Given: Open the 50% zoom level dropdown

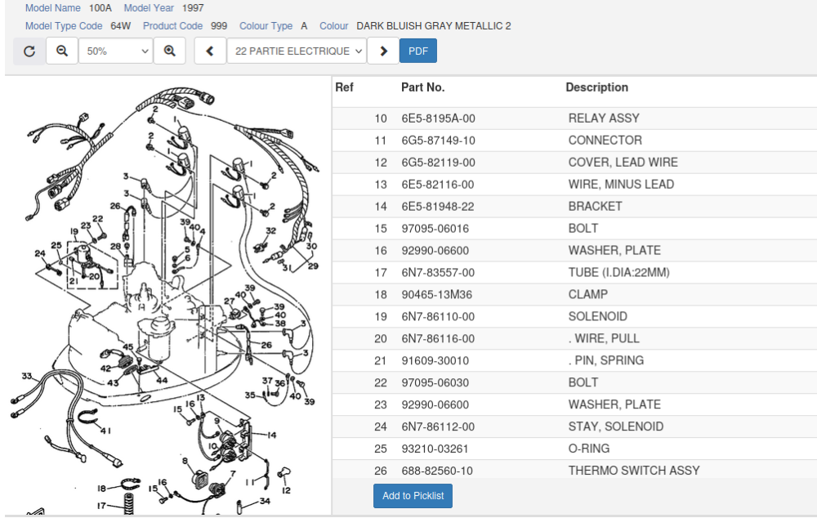Looking at the screenshot, I should coord(116,51).
